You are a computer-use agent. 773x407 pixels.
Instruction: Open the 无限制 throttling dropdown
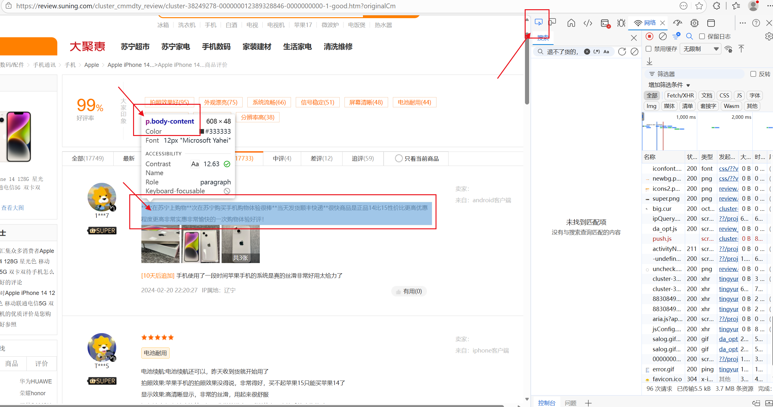(701, 49)
